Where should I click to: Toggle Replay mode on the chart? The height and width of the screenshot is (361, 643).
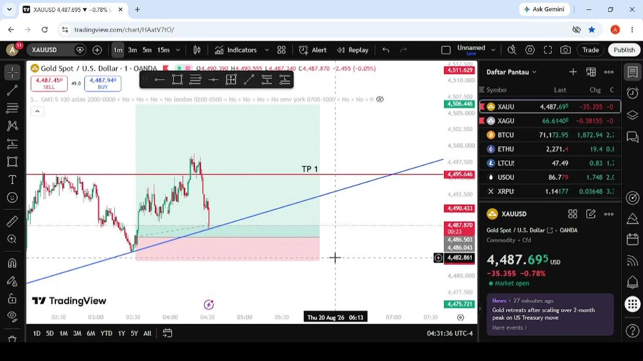pyautogui.click(x=353, y=50)
